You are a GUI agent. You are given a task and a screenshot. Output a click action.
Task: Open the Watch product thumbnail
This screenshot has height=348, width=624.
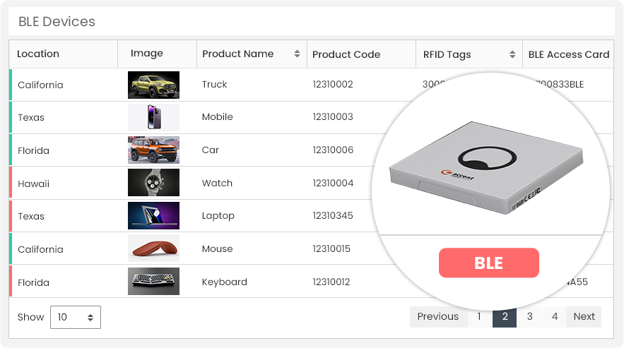pyautogui.click(x=153, y=183)
